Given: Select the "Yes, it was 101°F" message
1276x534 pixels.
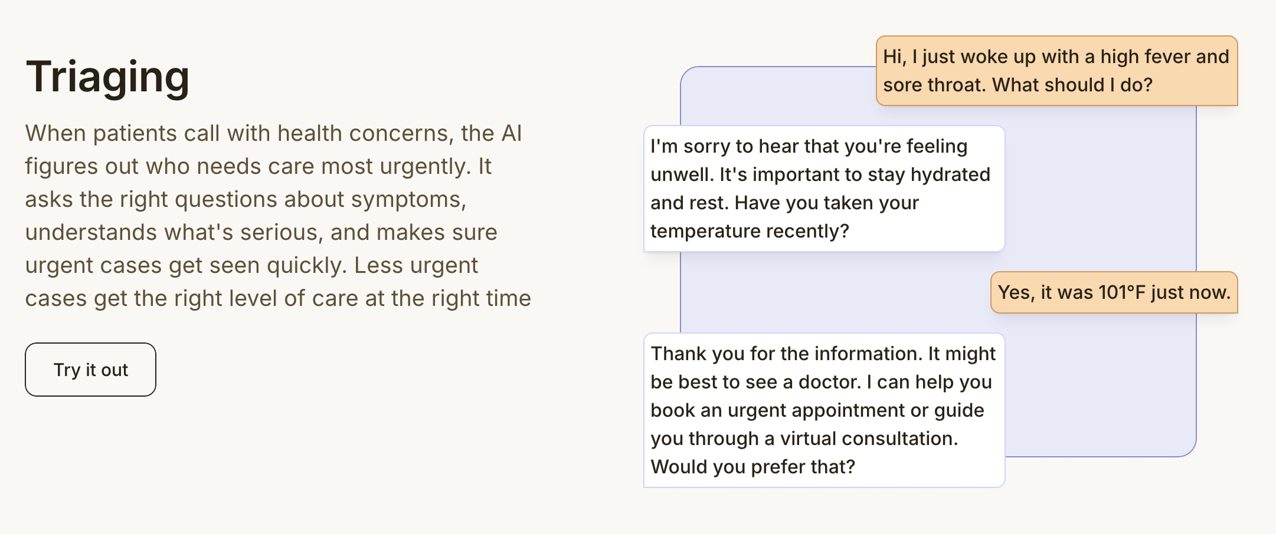Looking at the screenshot, I should click(1113, 292).
